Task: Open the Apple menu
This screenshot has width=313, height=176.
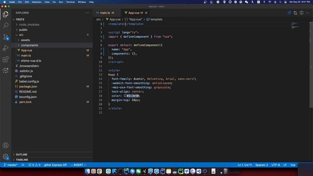Action: coord(4,2)
